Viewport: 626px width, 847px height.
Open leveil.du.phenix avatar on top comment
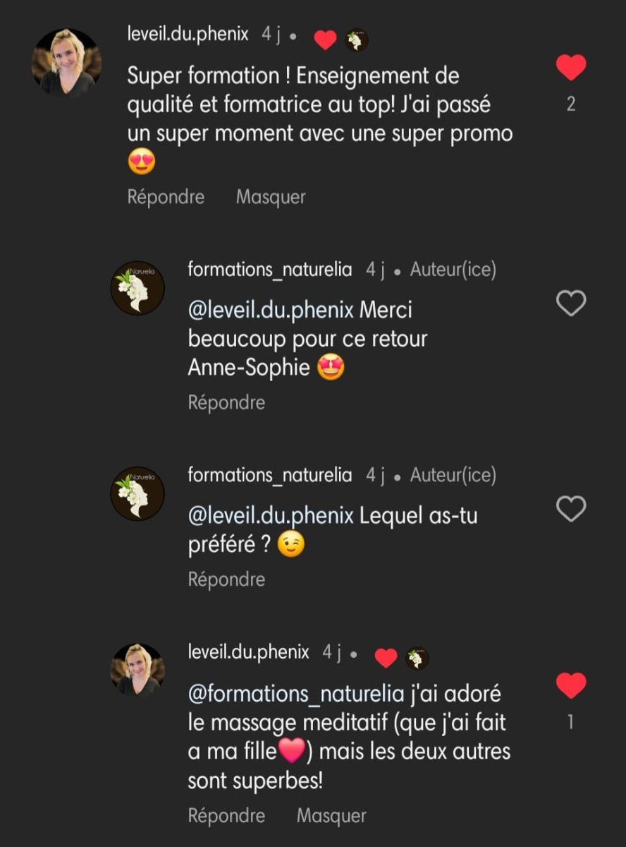[x=66, y=64]
